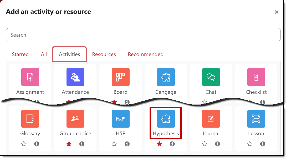This screenshot has width=286, height=158.
Task: Show info about the Hypothesis activity
Action: click(x=172, y=144)
